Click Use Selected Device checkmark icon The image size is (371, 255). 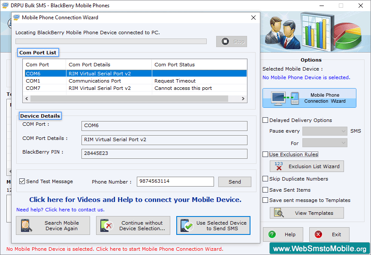click(187, 225)
